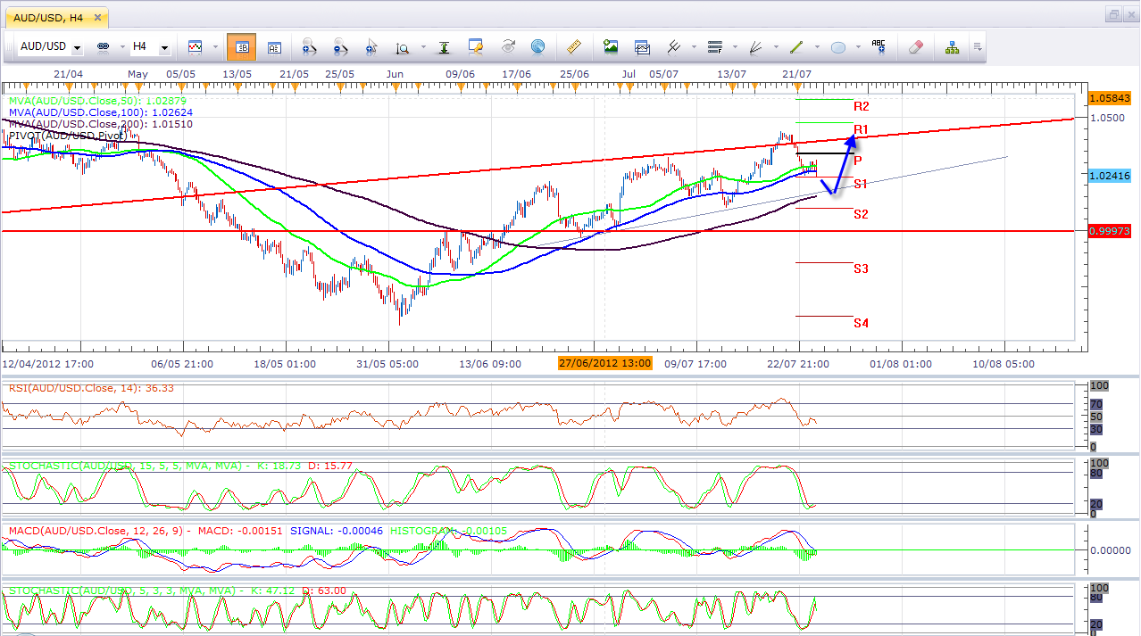Select the Fibonacci levels drawing tool
Screen dimensions: 1141x636
tap(714, 46)
